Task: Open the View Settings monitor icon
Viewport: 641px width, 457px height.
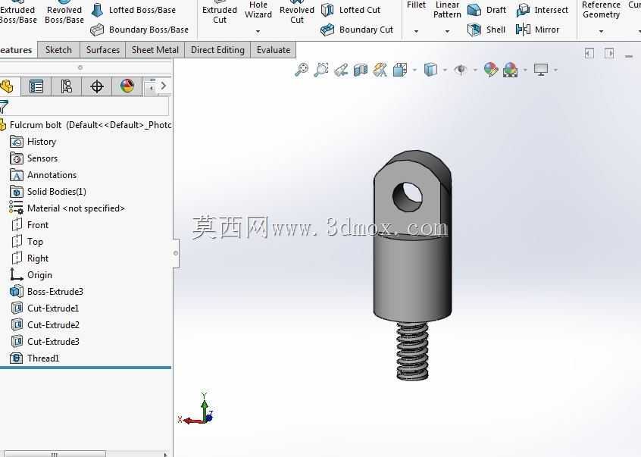Action: tap(541, 70)
